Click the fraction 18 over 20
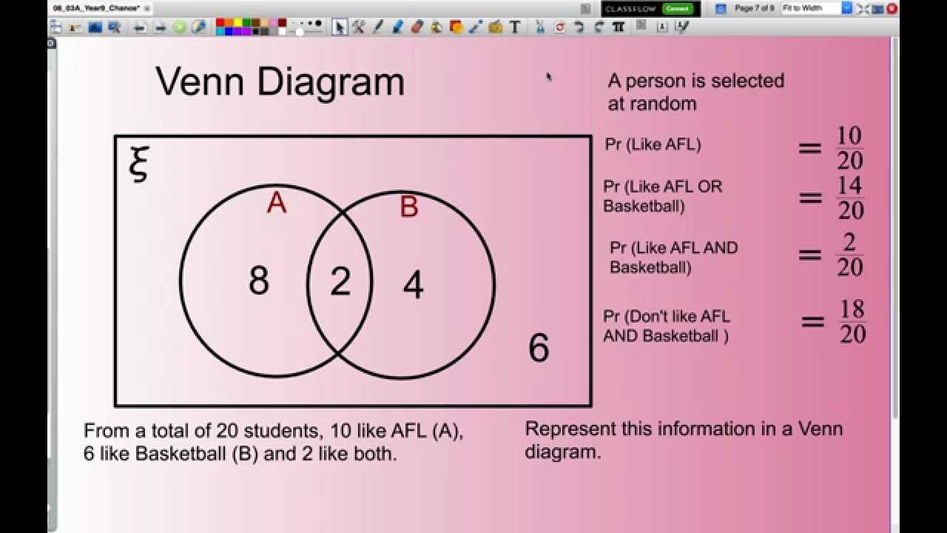This screenshot has width=947, height=533. 852,321
